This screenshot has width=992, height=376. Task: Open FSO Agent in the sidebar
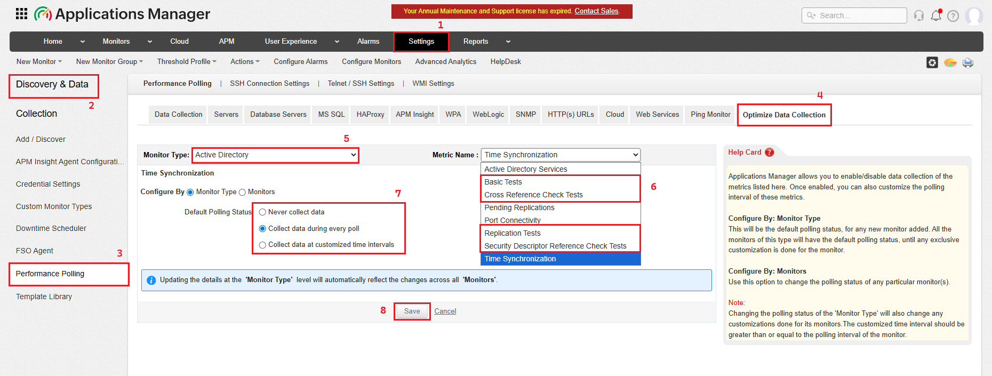point(35,251)
